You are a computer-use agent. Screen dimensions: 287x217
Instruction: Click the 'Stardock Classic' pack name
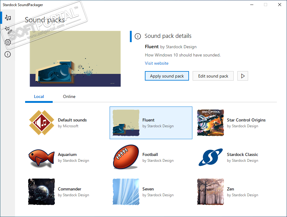242,154
